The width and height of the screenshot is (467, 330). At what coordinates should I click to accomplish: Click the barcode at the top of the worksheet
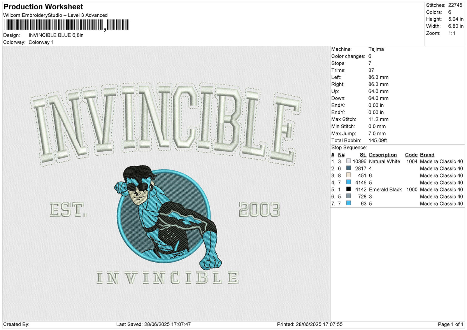[x=66, y=25]
